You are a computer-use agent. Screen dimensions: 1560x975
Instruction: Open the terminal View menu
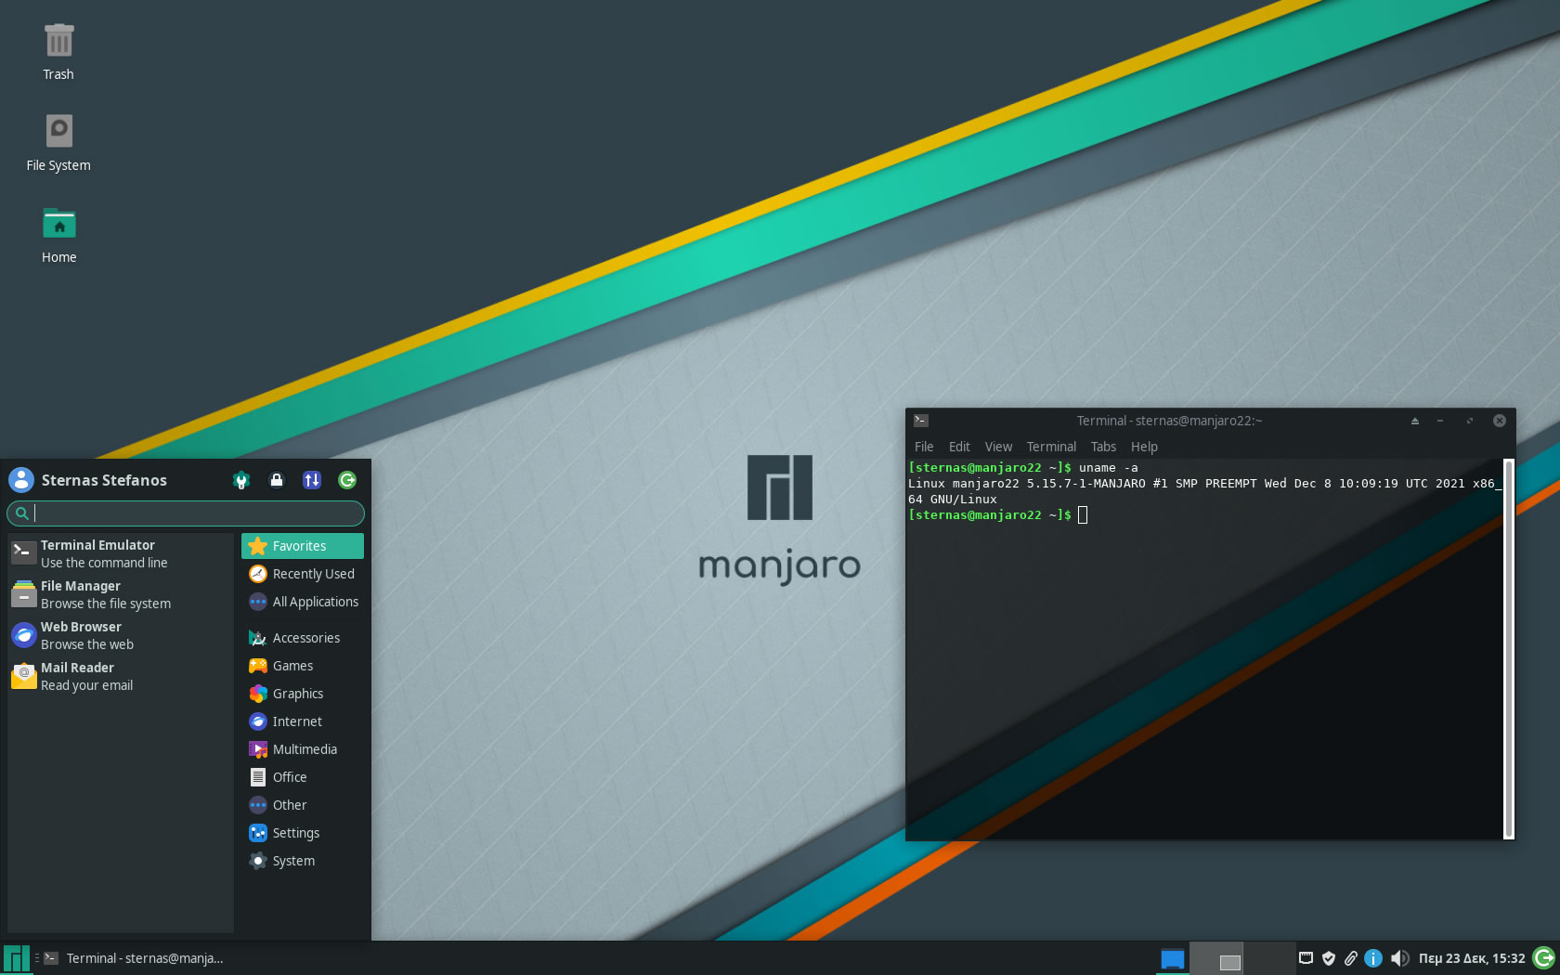(x=998, y=447)
